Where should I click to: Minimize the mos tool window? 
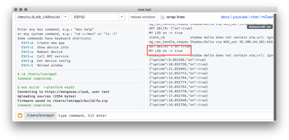(x=21, y=9)
